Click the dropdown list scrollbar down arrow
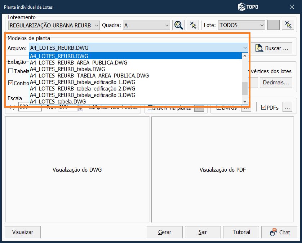 (245, 102)
